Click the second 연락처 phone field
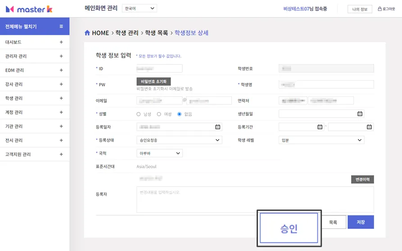 (x=331, y=100)
